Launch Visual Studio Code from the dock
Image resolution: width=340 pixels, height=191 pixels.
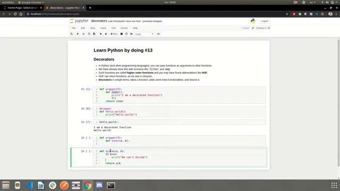29,185
